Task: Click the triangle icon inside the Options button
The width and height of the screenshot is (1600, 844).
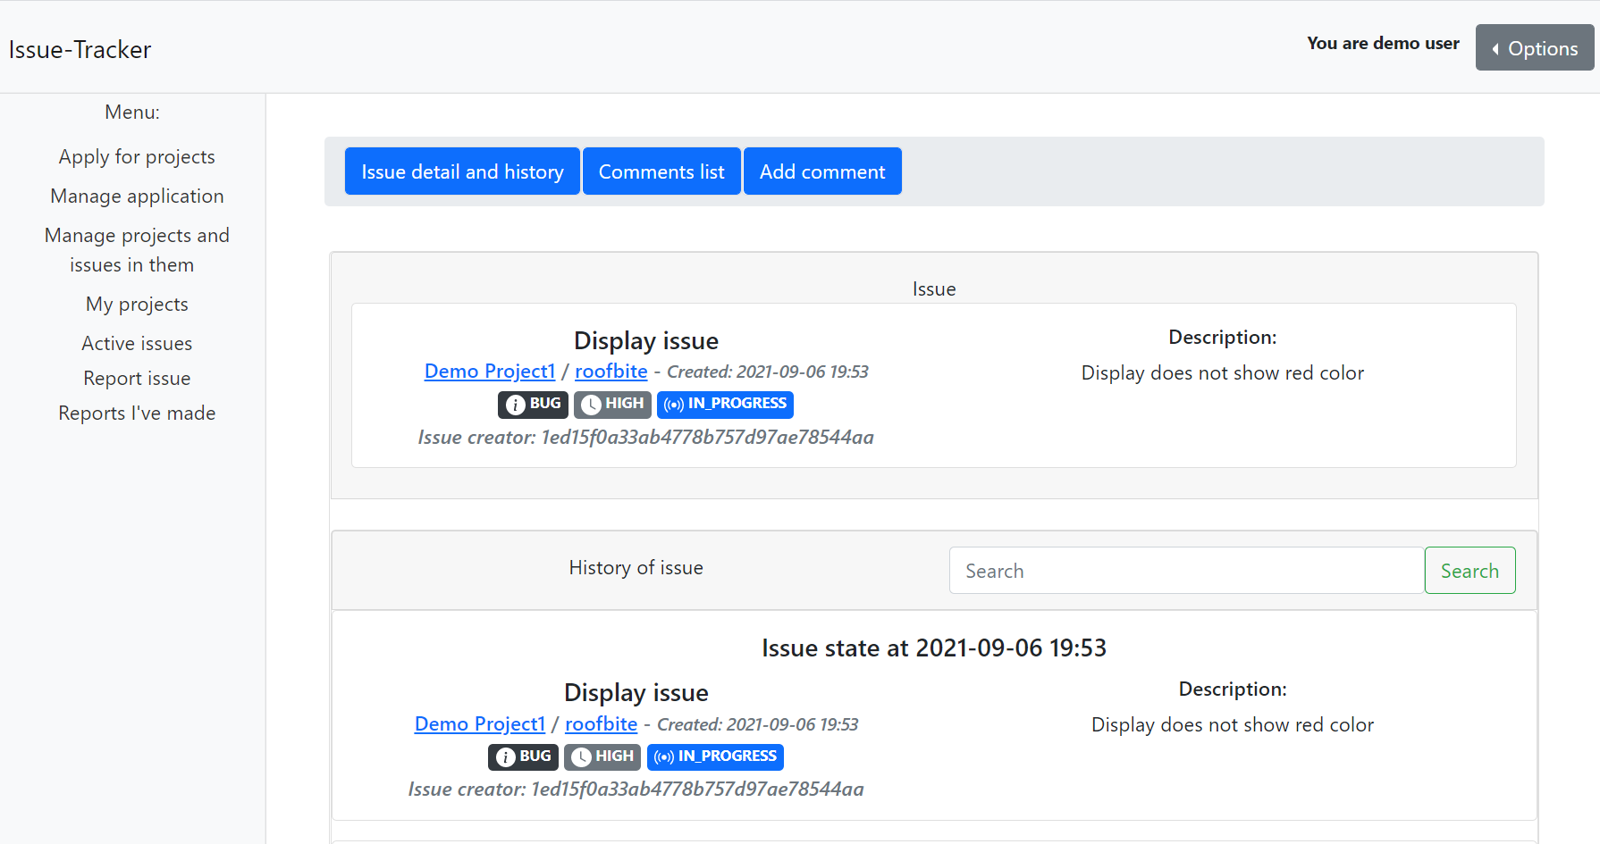Action: pyautogui.click(x=1496, y=47)
